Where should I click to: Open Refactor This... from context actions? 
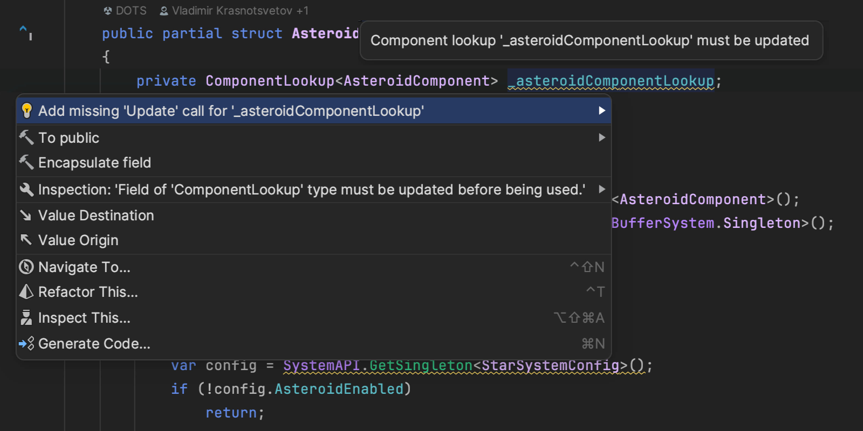(88, 292)
